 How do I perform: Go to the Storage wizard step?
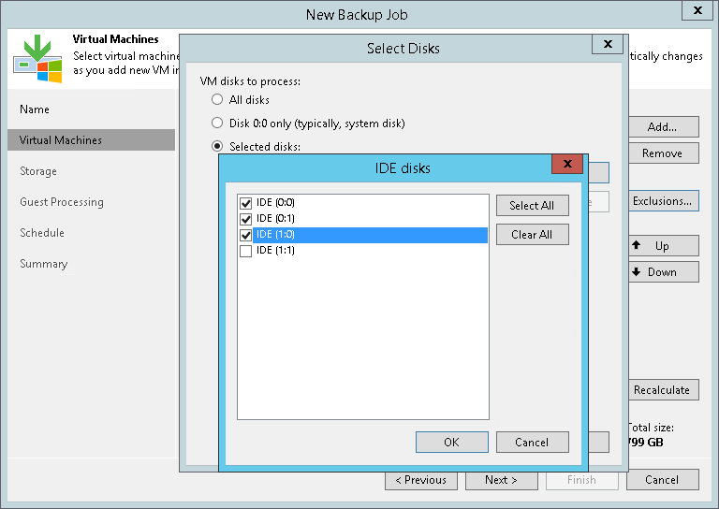point(38,171)
